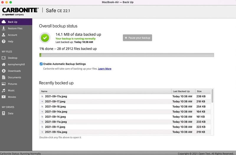This screenshot has width=236, height=155.
Task: Click the file icon beside 2021-09-11.jpeg
Action: (42, 127)
